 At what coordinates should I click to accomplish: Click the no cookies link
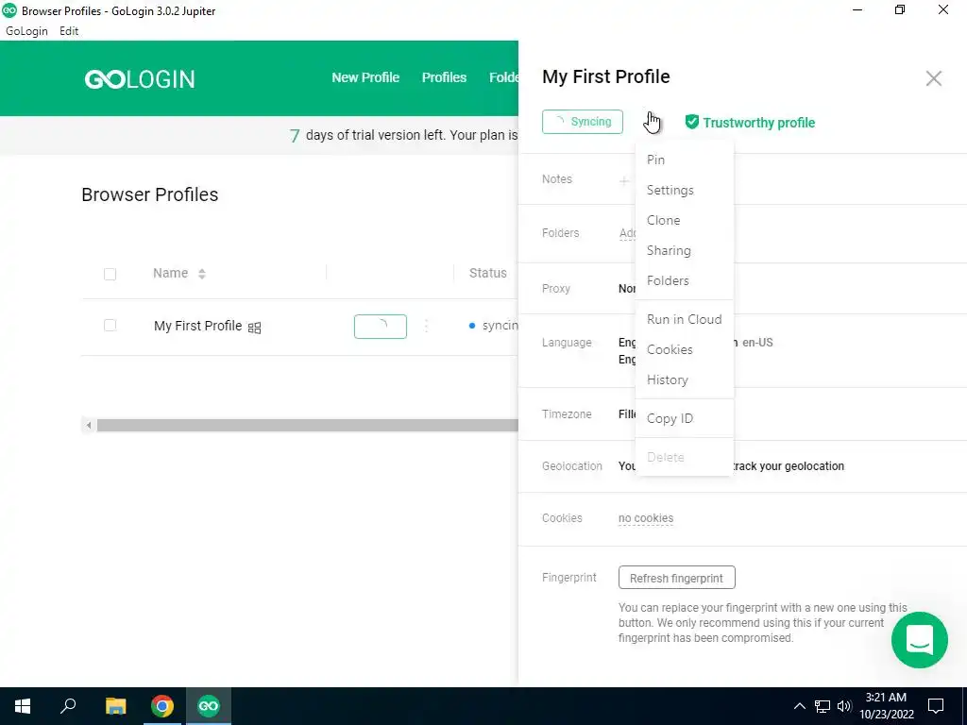(646, 518)
